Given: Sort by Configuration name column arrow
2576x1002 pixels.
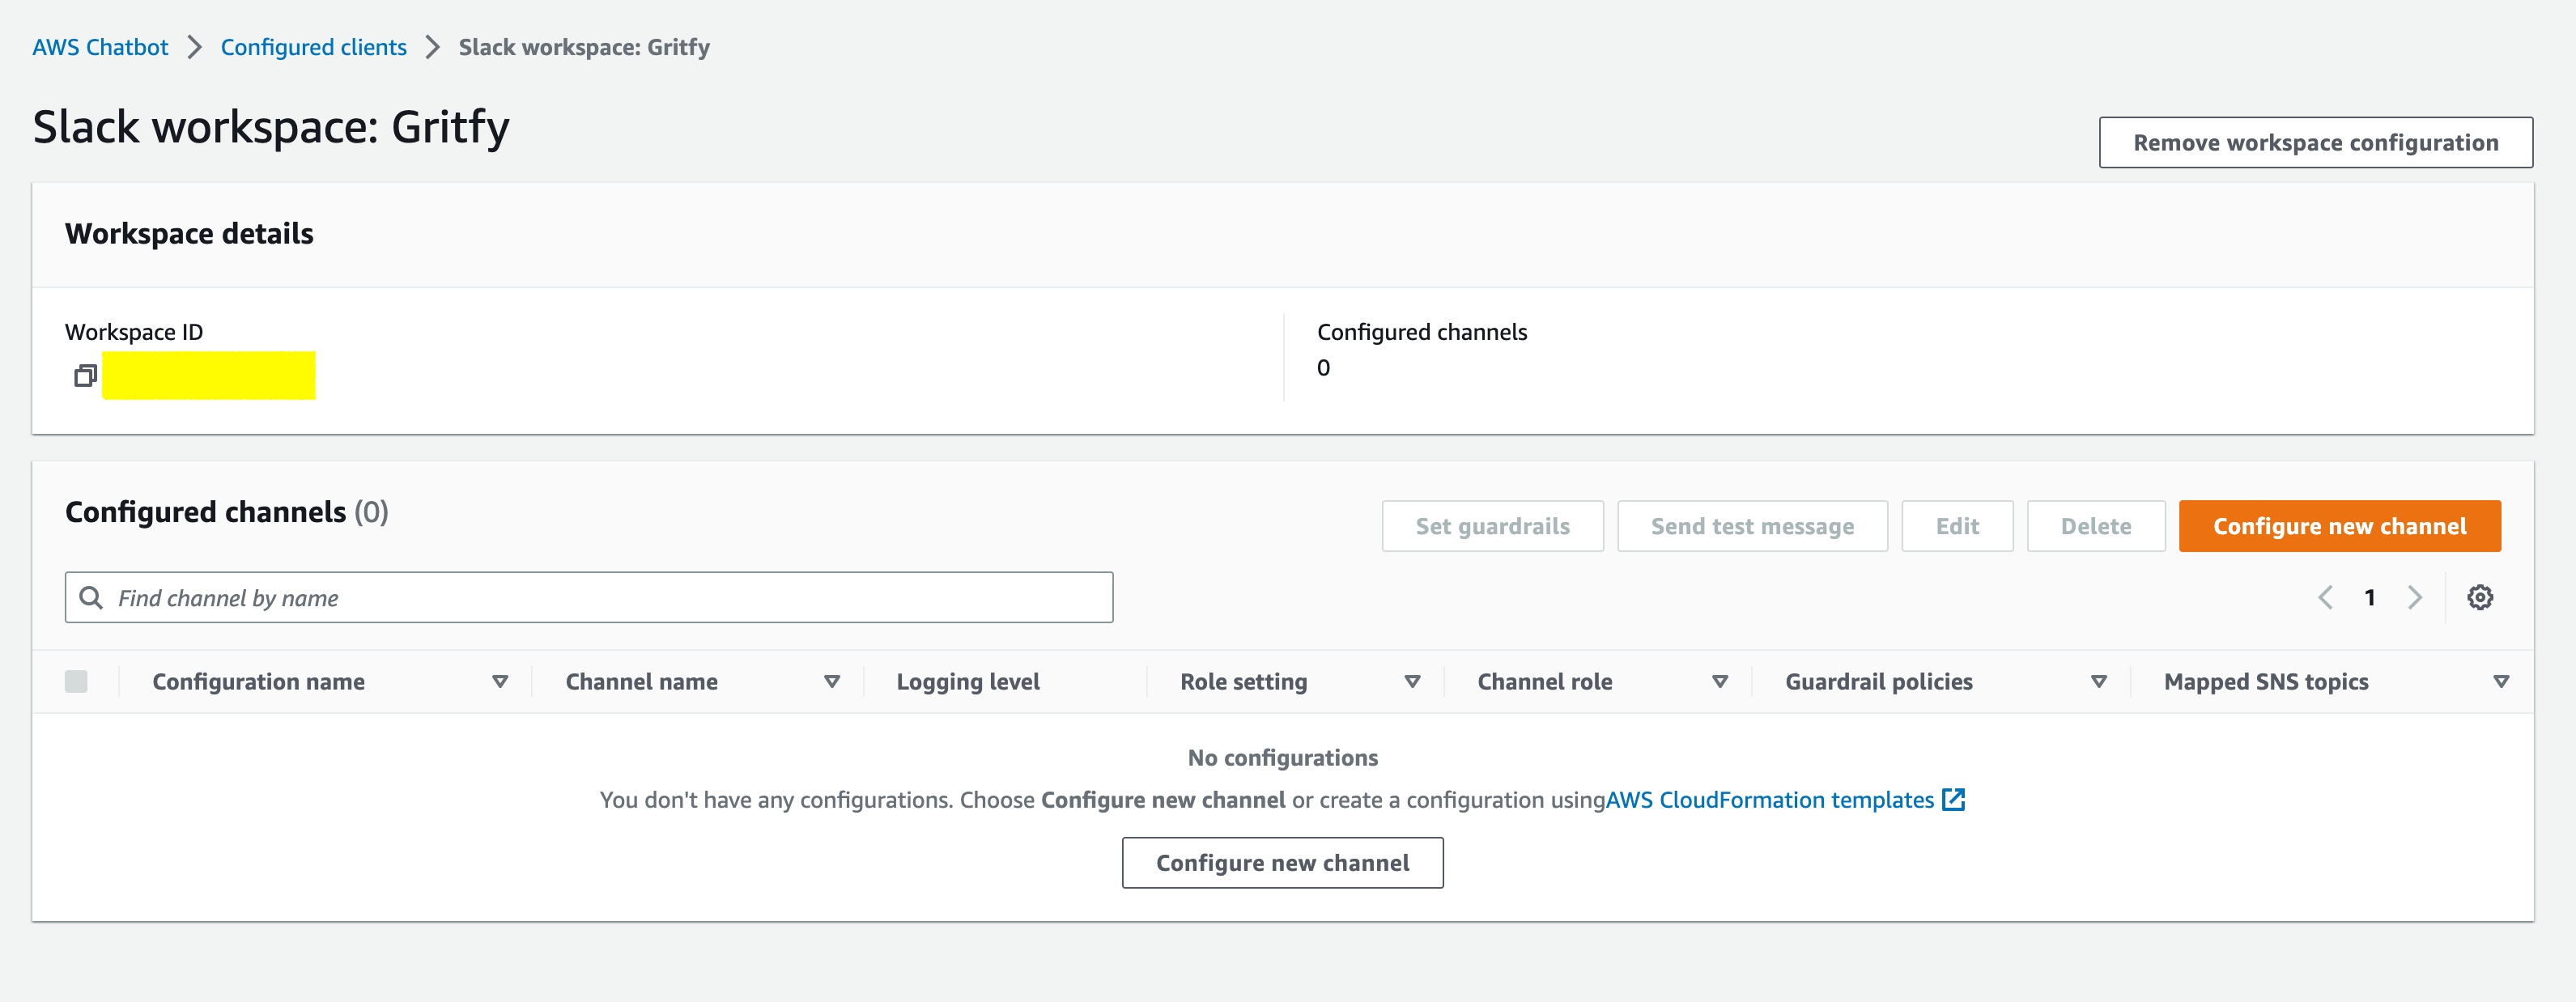Looking at the screenshot, I should [500, 681].
